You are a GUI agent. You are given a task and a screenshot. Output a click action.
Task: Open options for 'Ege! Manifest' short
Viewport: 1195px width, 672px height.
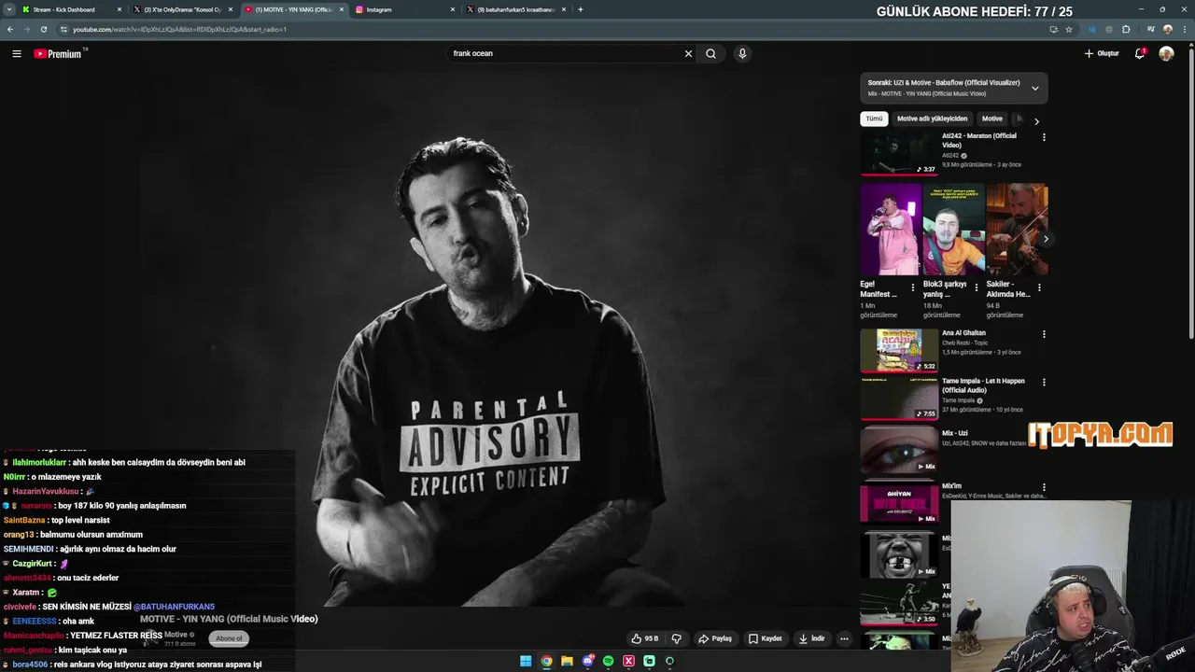[x=914, y=287]
